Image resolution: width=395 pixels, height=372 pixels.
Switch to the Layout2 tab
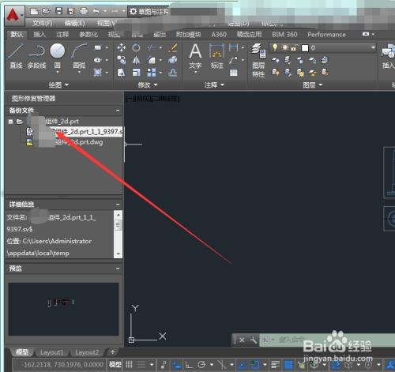pos(87,352)
